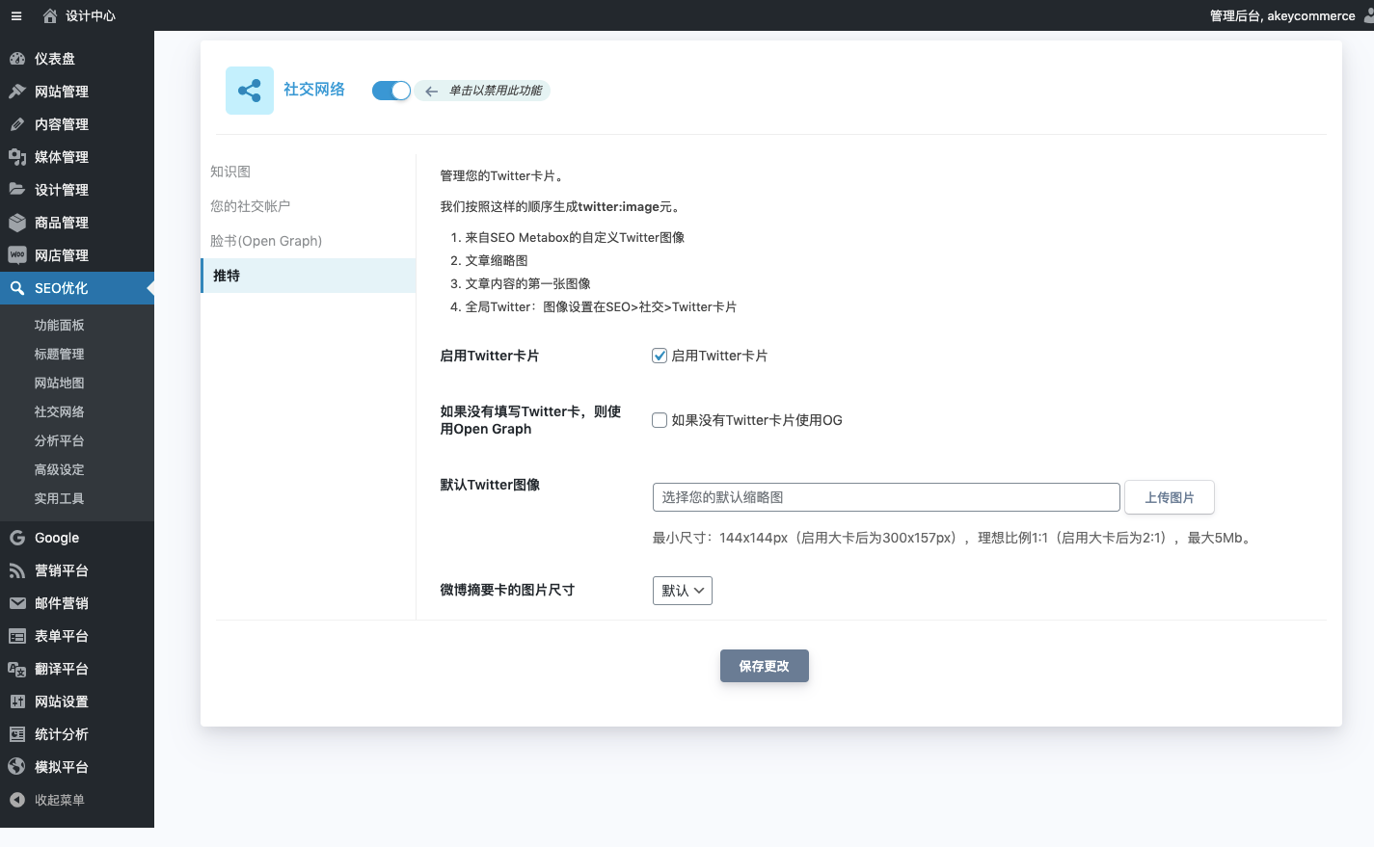Image resolution: width=1374 pixels, height=847 pixels.
Task: Uncheck the 启用Twitter卡片 checkbox
Action: (660, 356)
